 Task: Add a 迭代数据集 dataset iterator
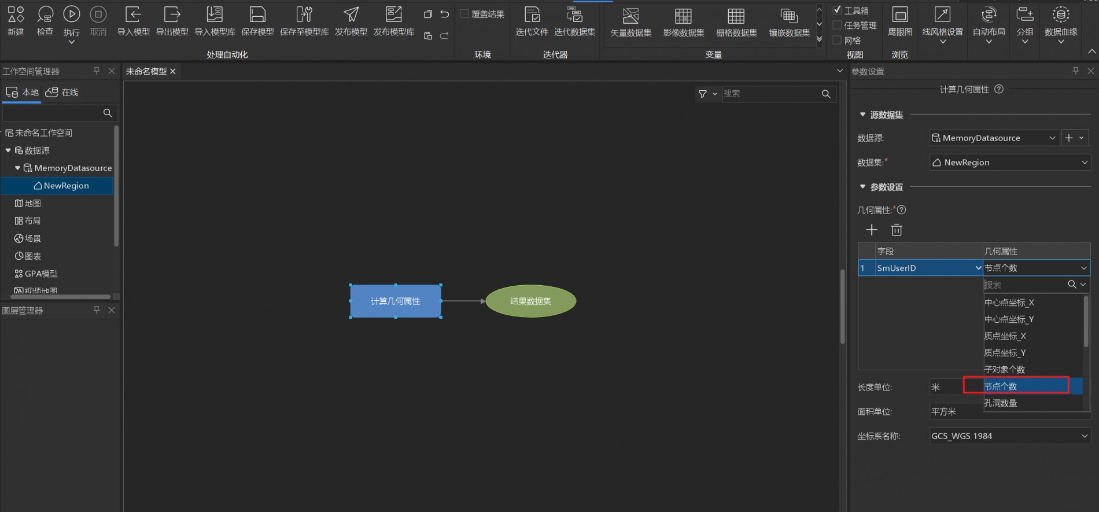coord(574,21)
